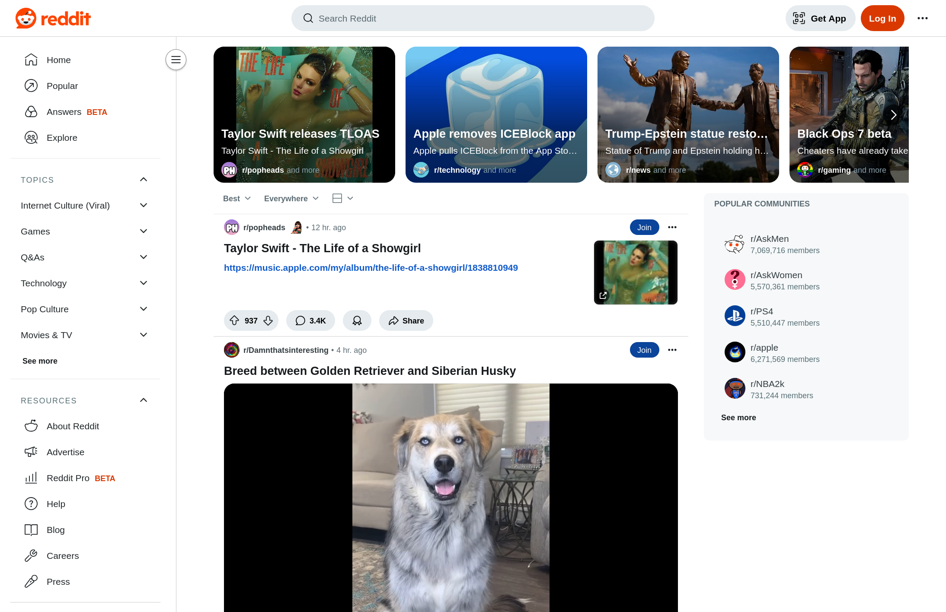Click the Search Reddit field
Viewport: 946px width, 612px height.
coord(473,18)
